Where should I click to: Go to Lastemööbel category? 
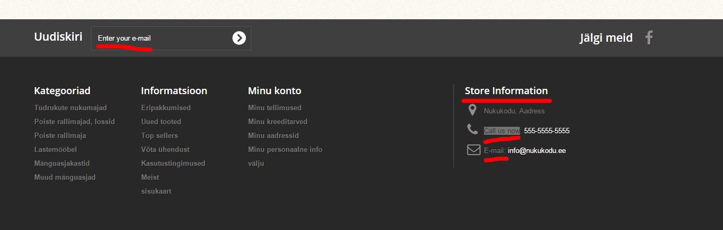click(56, 149)
